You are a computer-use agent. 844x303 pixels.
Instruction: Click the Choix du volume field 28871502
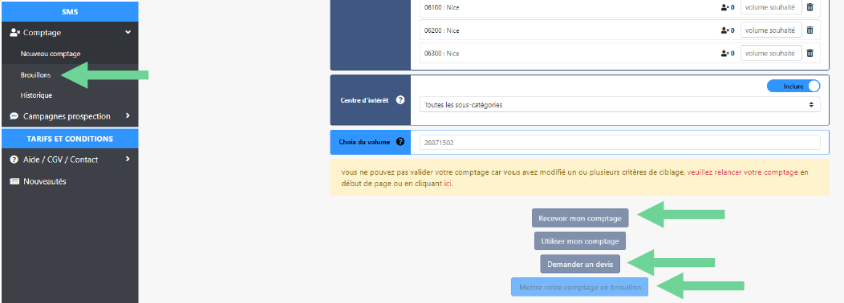tap(619, 143)
